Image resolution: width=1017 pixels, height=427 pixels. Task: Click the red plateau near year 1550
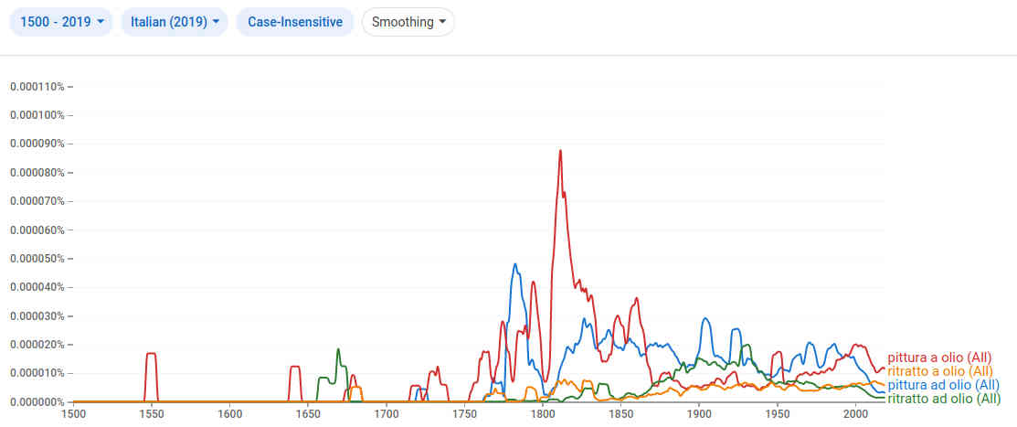pos(151,353)
